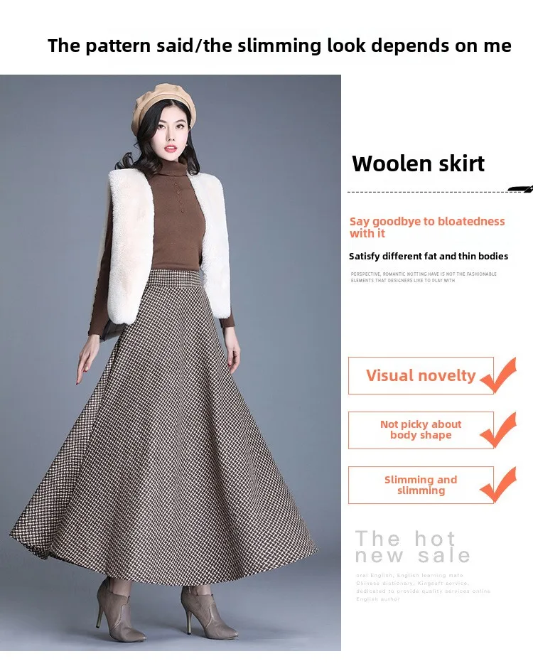
Task: Click the faint small text below The hot new sale
Action: pyautogui.click(x=423, y=587)
